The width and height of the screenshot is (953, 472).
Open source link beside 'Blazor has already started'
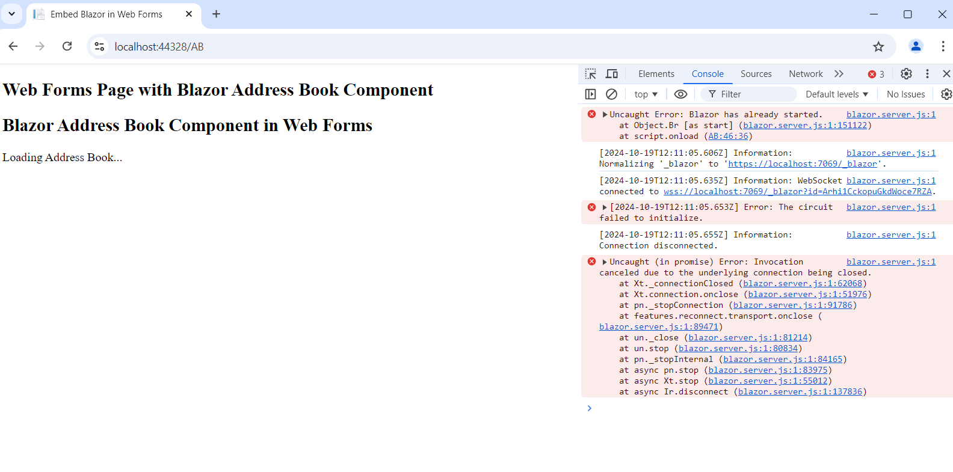tap(891, 115)
